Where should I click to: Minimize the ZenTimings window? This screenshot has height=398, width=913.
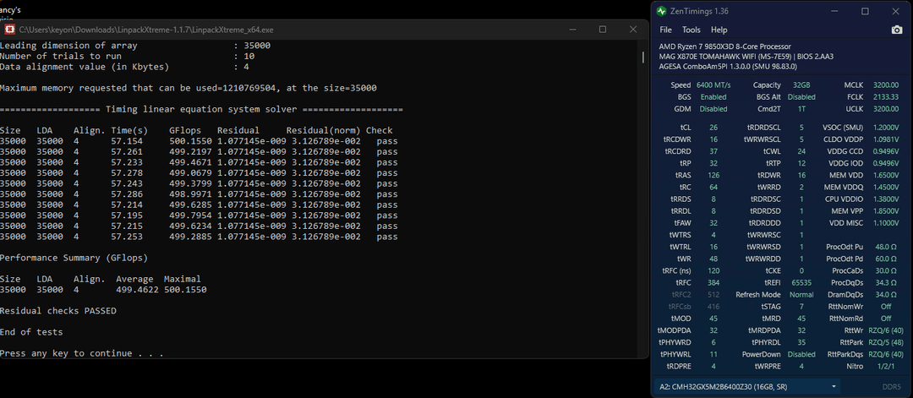(x=834, y=11)
